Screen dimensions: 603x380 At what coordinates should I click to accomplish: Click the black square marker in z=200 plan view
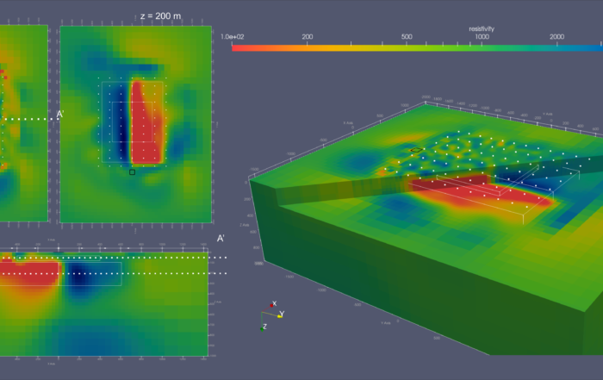(x=132, y=172)
